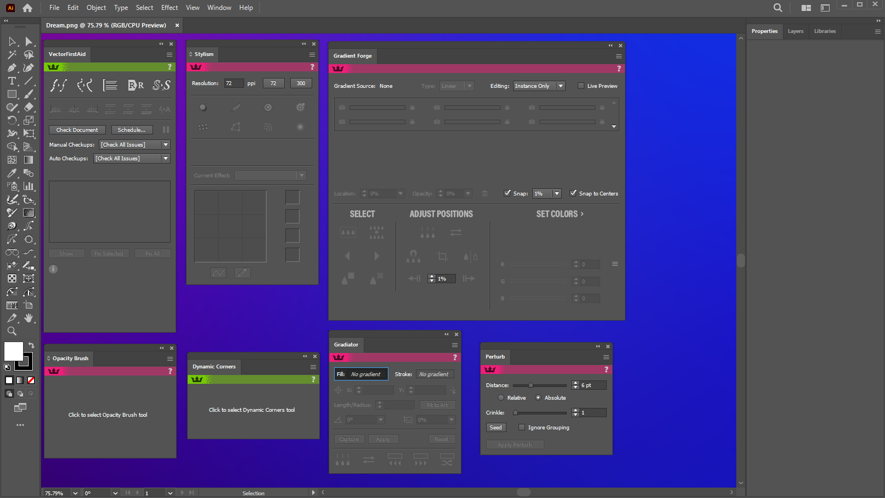885x498 pixels.
Task: Click the Seed button in Perturb
Action: coord(496,427)
